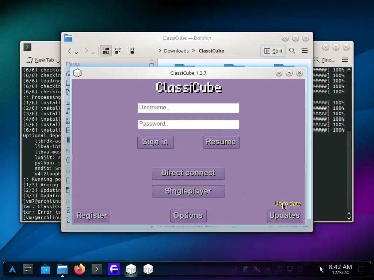Click the Konsole terminal prompt icon
374x280 pixels.
click(x=27, y=47)
